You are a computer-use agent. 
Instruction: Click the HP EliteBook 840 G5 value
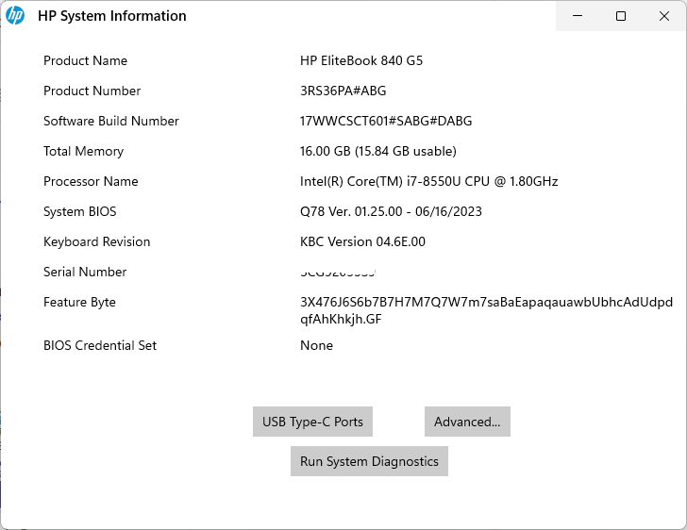click(x=361, y=60)
